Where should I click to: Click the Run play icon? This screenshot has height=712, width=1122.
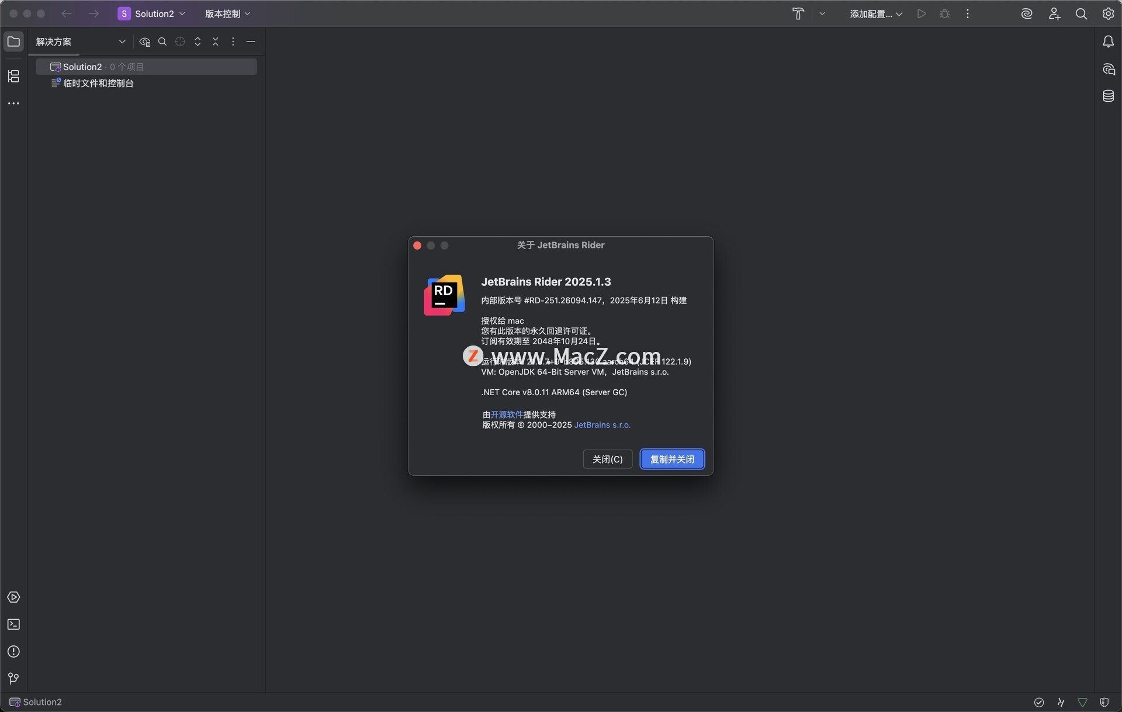pos(922,13)
